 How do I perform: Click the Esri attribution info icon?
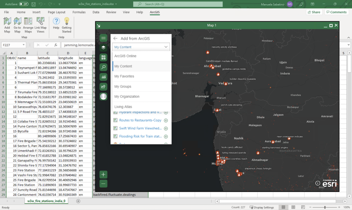(318, 183)
